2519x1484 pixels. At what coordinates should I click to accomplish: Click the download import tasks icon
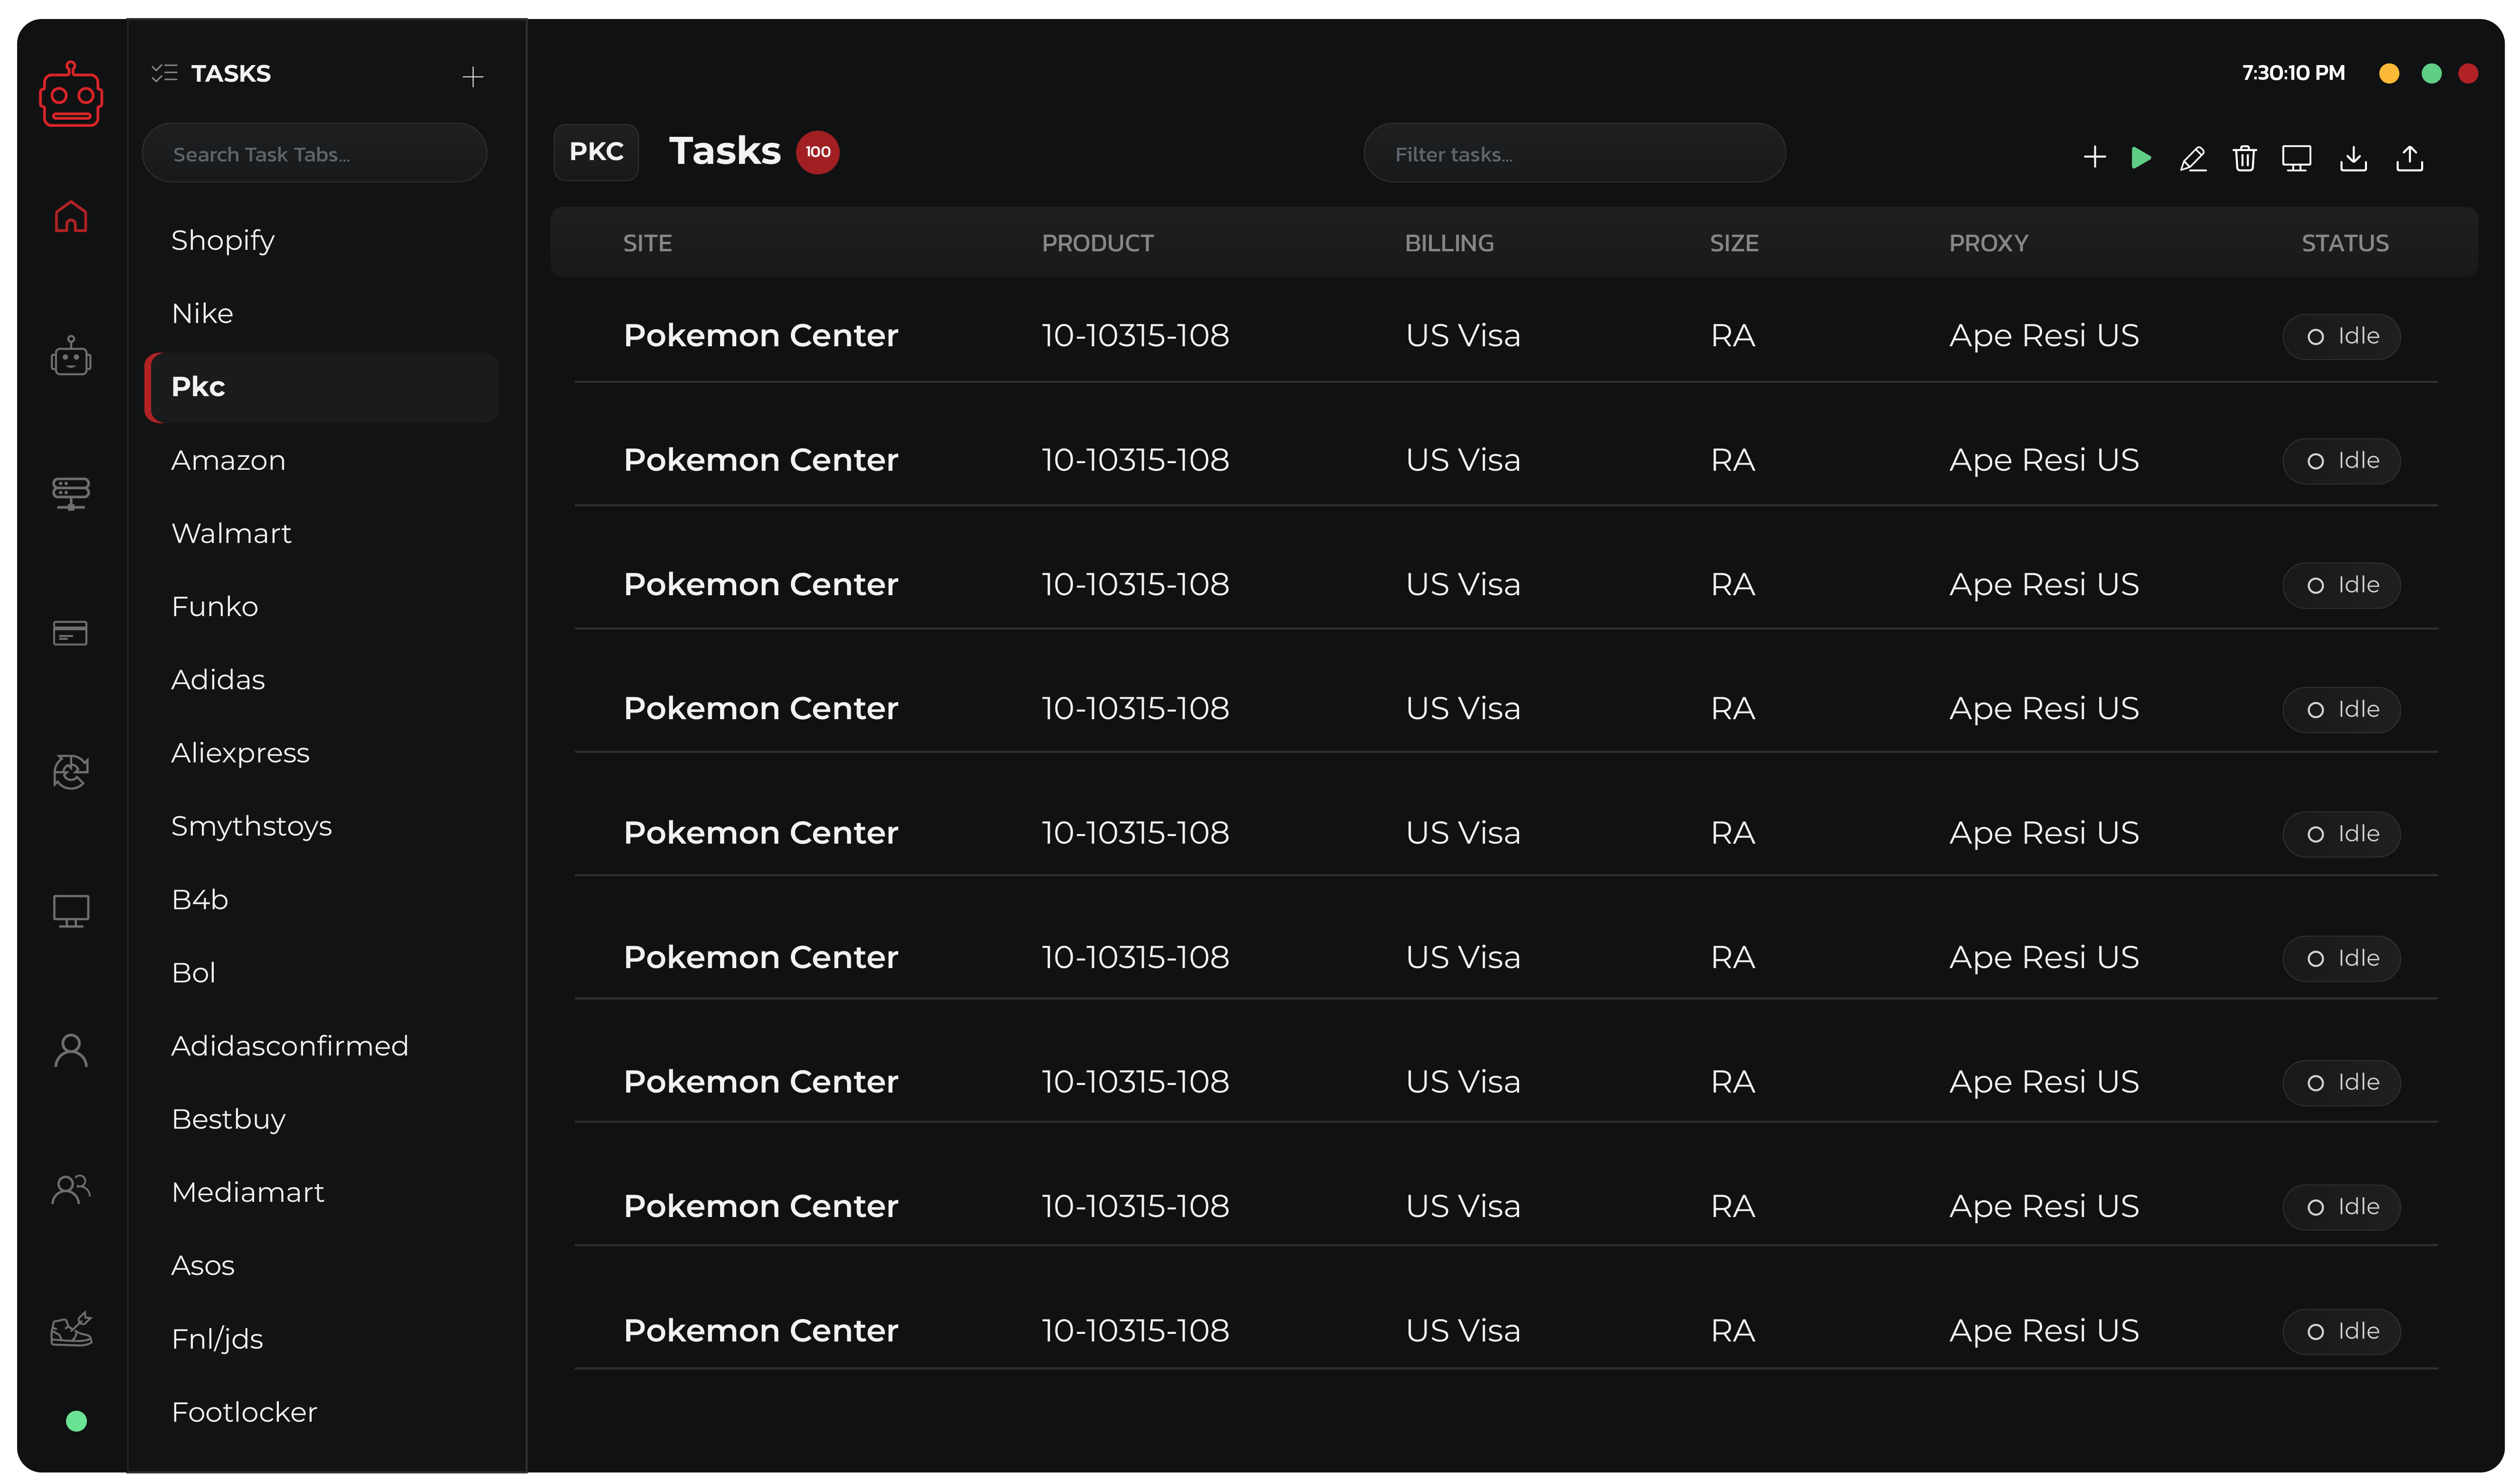point(2353,158)
